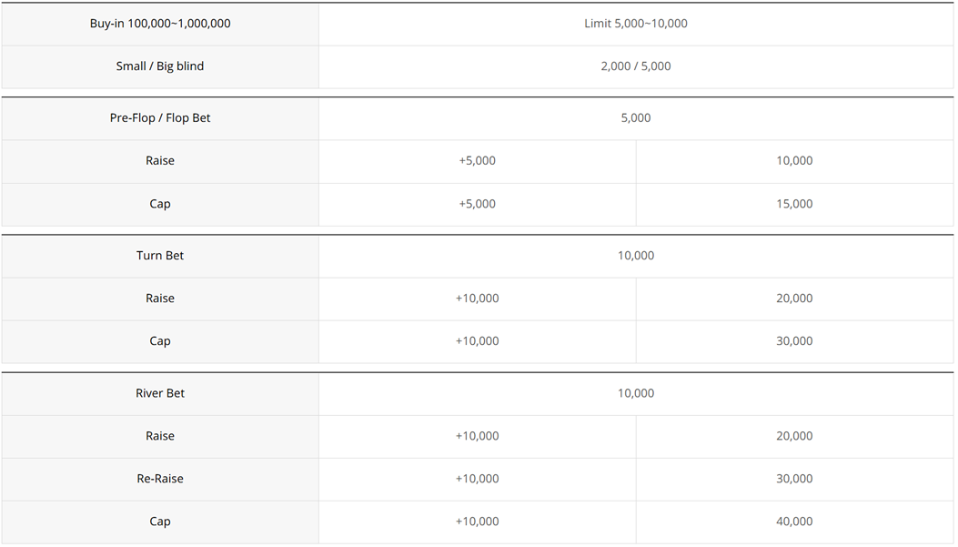958x547 pixels.
Task: Click the "Pre-Flop / Flop Bet" label
Action: click(160, 118)
